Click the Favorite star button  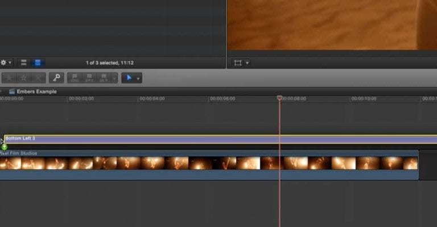pyautogui.click(x=9, y=78)
